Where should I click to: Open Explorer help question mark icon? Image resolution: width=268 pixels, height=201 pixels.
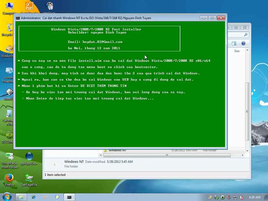[x=243, y=43]
